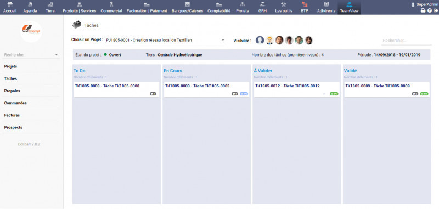Click the Banques/Caisses safe icon
This screenshot has width=439, height=209.
[x=187, y=4]
